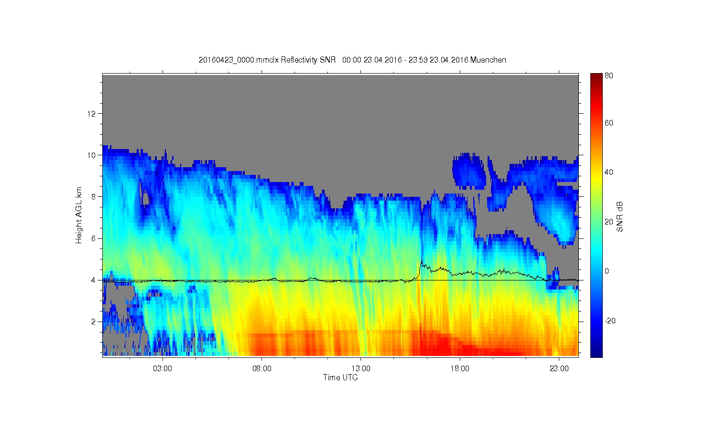Click the plot title '20160423_0000.mmclx Reflectivity SNR'
This screenshot has height=430, width=717.
point(268,60)
